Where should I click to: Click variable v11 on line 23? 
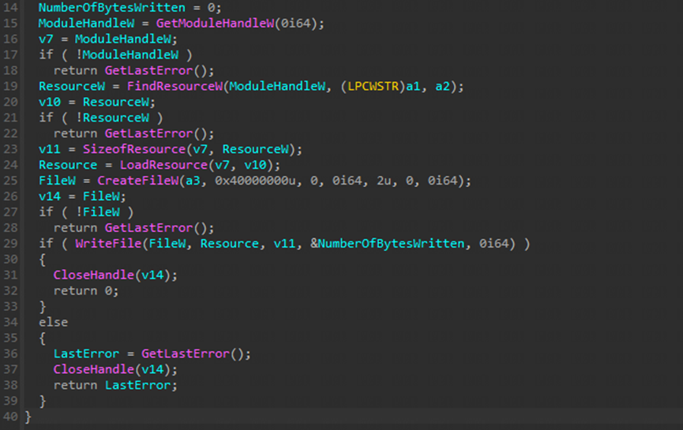[49, 149]
